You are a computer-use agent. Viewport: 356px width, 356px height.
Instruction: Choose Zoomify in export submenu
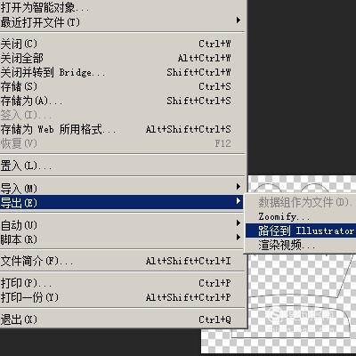click(301, 216)
